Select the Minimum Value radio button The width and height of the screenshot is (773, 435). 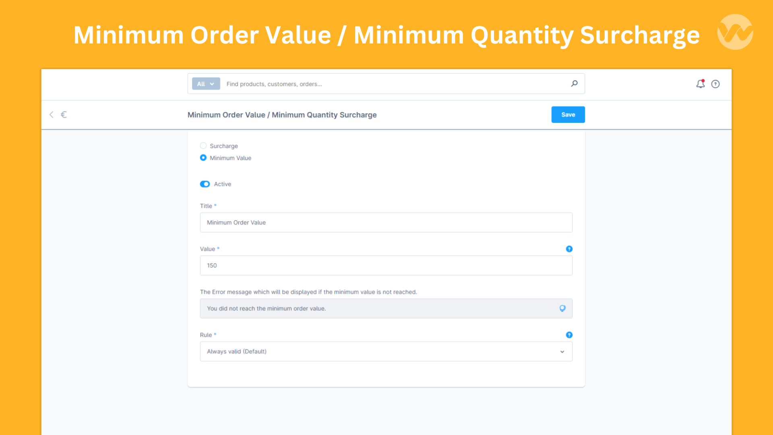(x=203, y=157)
